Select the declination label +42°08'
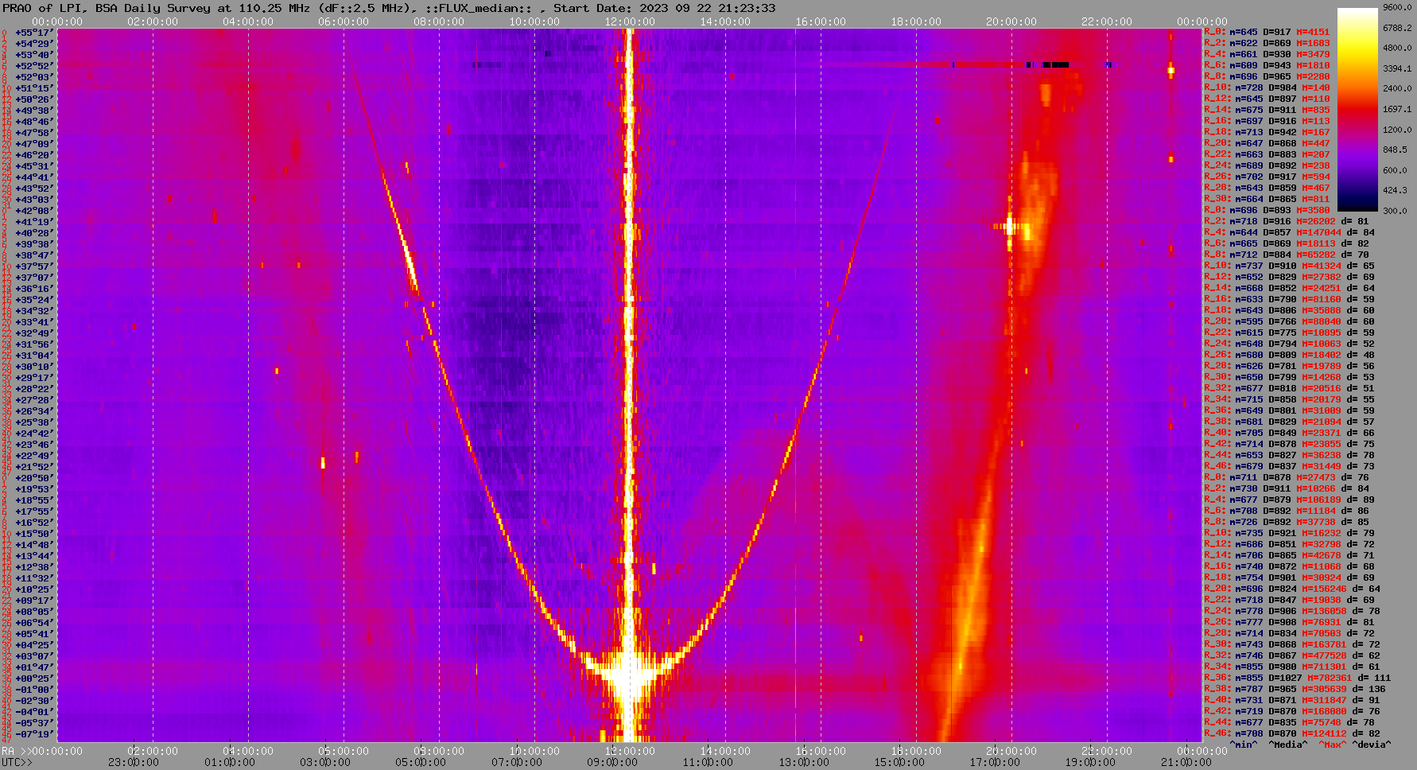1417x770 pixels. 34,211
